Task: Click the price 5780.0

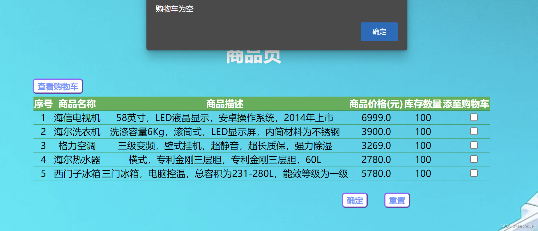Action: point(376,174)
